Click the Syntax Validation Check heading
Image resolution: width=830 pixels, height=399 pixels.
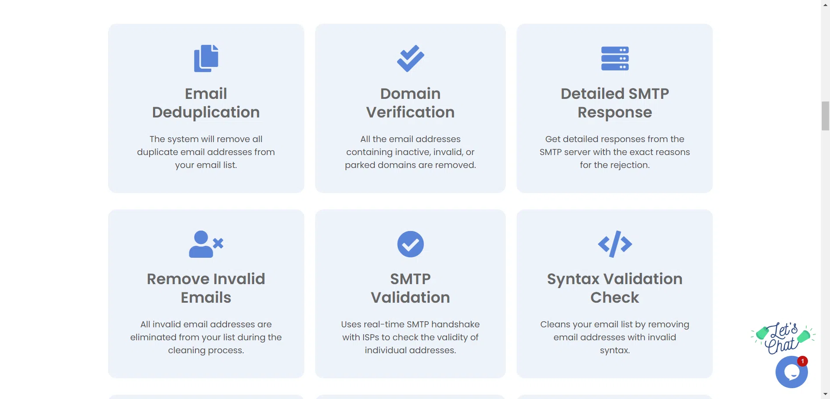(x=615, y=288)
